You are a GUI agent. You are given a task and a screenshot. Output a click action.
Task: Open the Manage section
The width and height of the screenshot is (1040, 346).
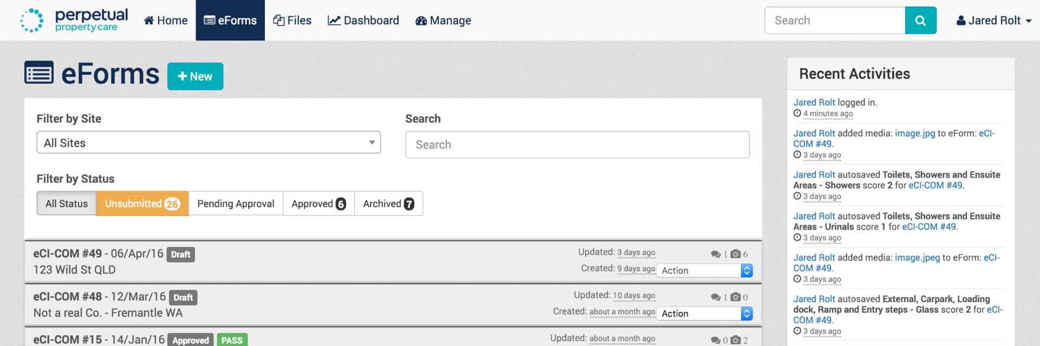pos(443,21)
